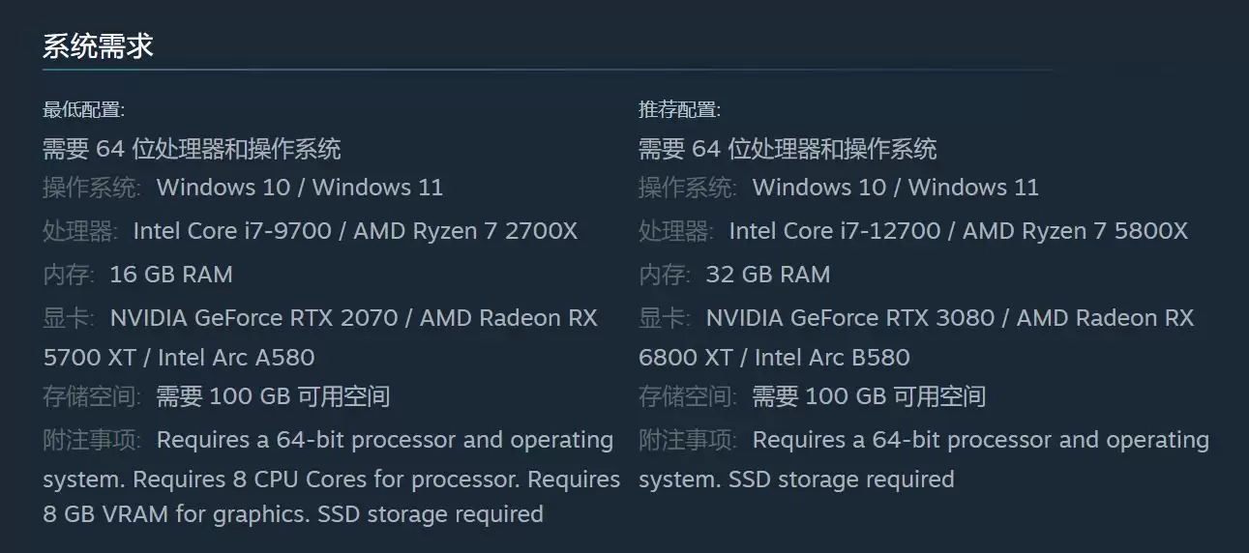Click the 系统需求 section heading

point(98,46)
